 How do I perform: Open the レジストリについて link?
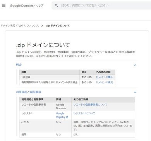point(84,113)
